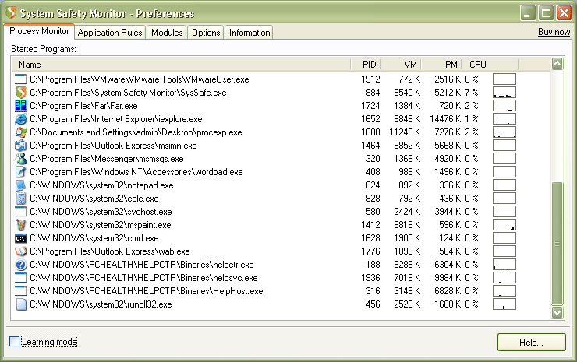Sort by the VM column header
577x362 pixels.
(401, 65)
